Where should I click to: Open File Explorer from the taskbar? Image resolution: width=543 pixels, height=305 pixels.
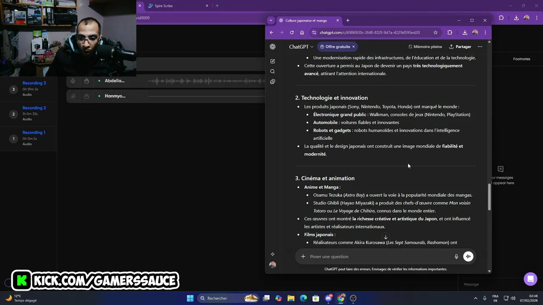click(x=291, y=298)
